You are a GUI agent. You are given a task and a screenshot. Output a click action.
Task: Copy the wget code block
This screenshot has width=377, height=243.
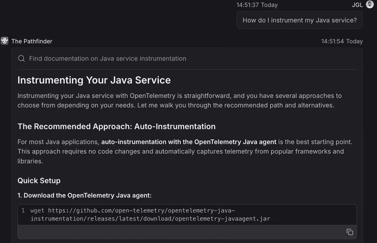[349, 232]
